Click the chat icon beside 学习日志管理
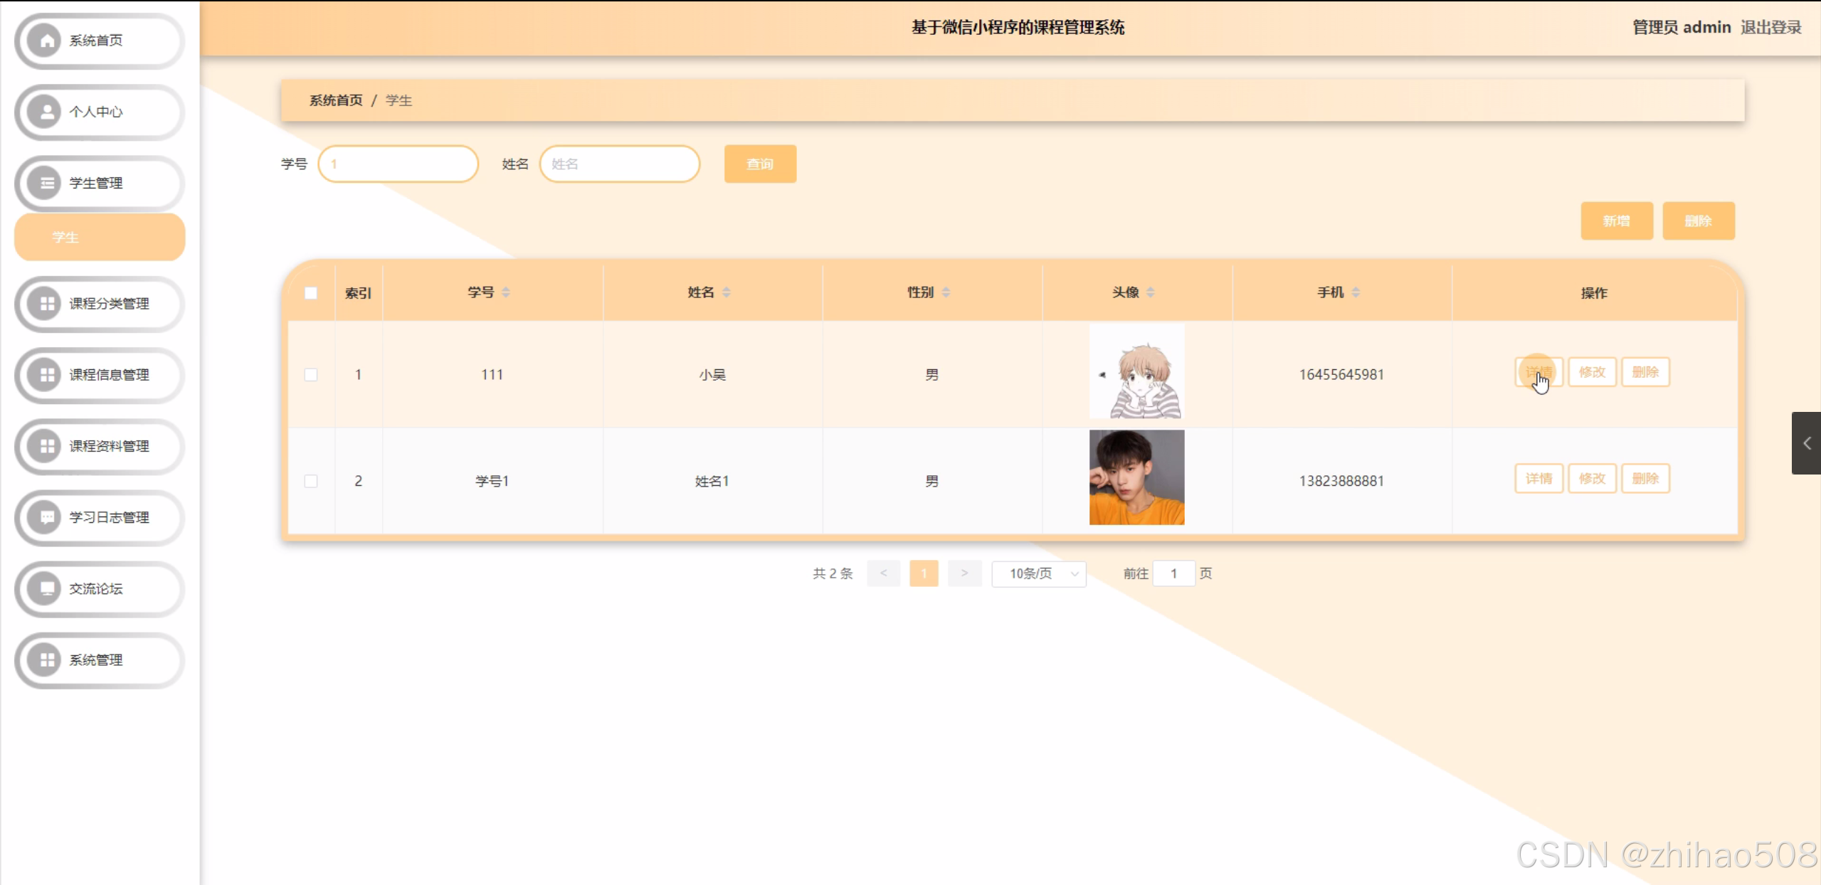This screenshot has width=1821, height=885. point(46,517)
